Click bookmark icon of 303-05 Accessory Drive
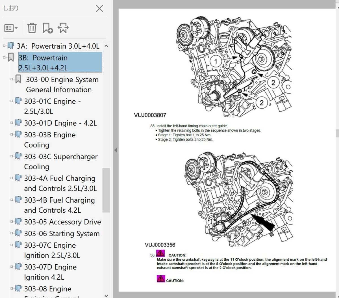The height and width of the screenshot is (298, 339). click(18, 221)
